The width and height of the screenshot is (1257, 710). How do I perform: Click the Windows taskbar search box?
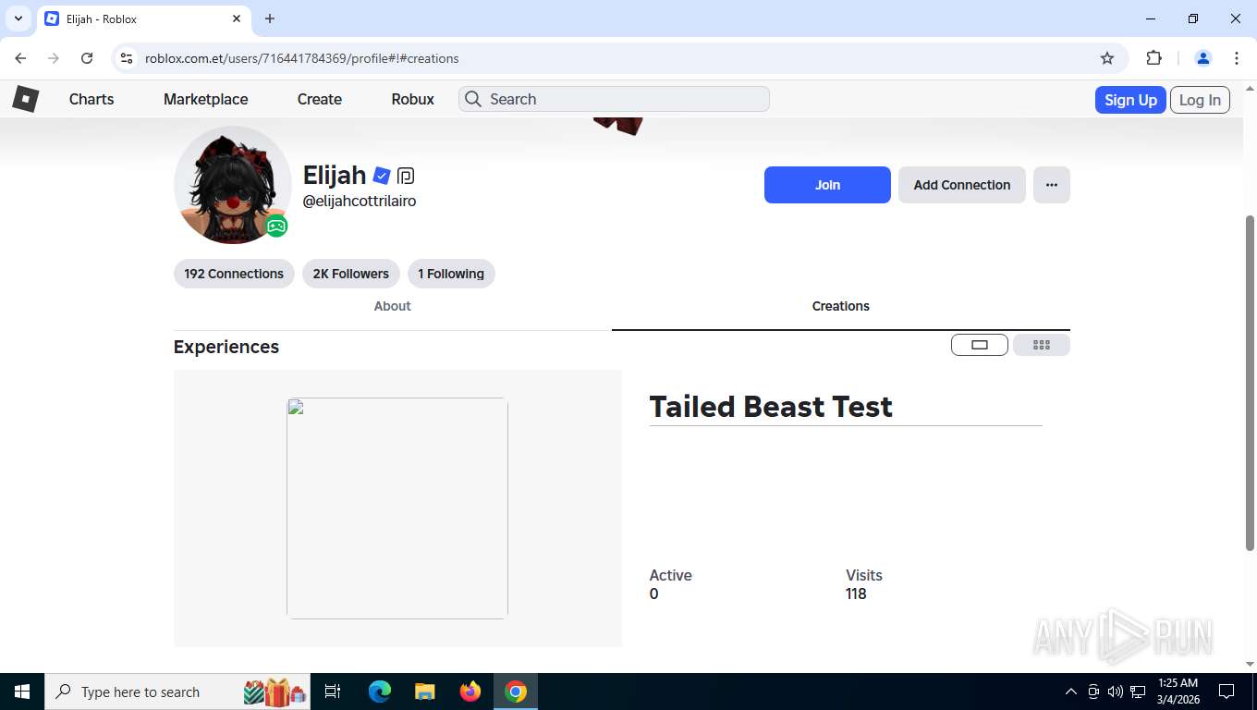click(x=179, y=692)
